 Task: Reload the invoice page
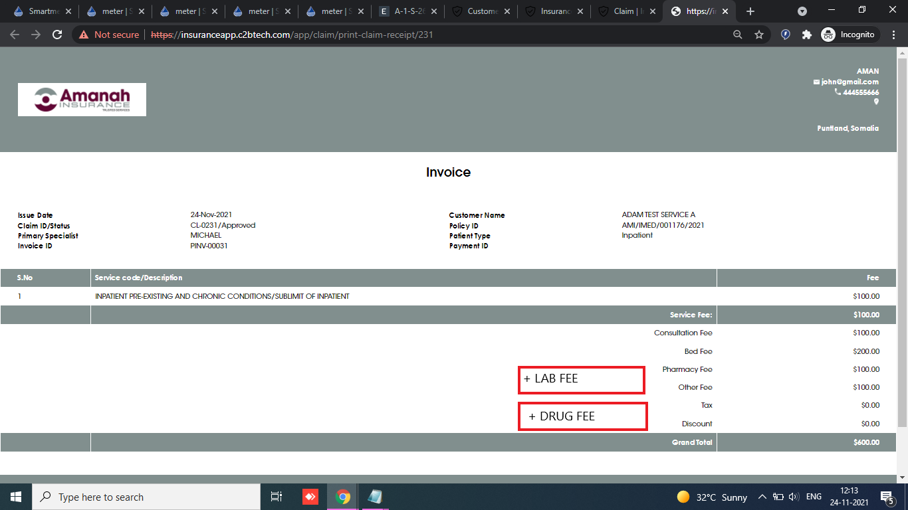(x=57, y=35)
